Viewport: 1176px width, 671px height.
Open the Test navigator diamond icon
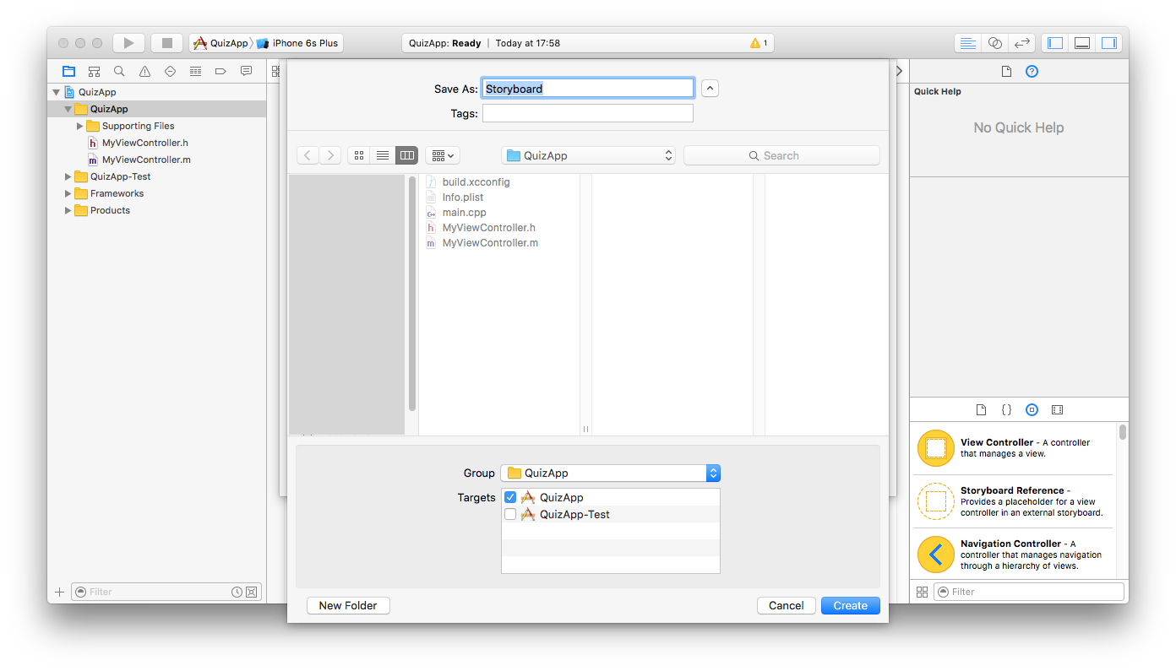click(x=170, y=72)
